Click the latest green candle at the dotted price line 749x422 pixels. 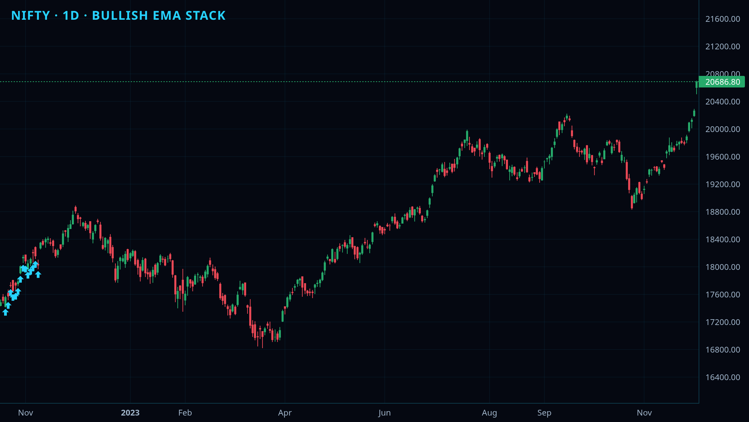pyautogui.click(x=697, y=85)
